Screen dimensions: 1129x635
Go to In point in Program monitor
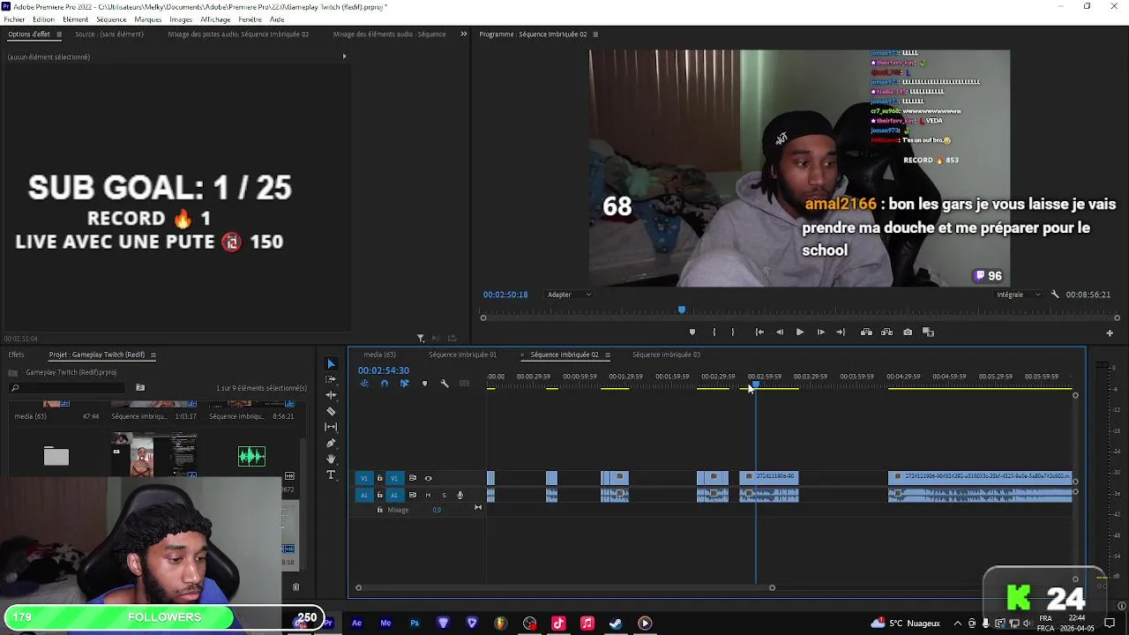759,332
